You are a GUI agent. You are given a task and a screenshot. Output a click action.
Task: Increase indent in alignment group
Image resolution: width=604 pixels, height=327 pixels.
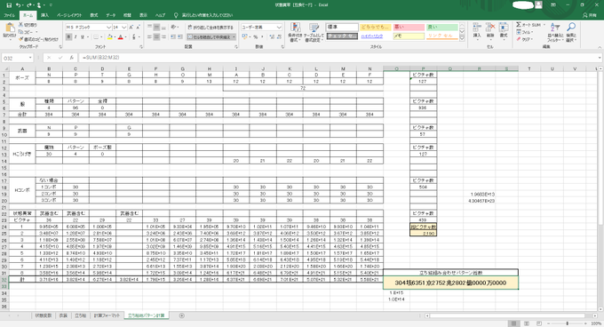(x=180, y=37)
